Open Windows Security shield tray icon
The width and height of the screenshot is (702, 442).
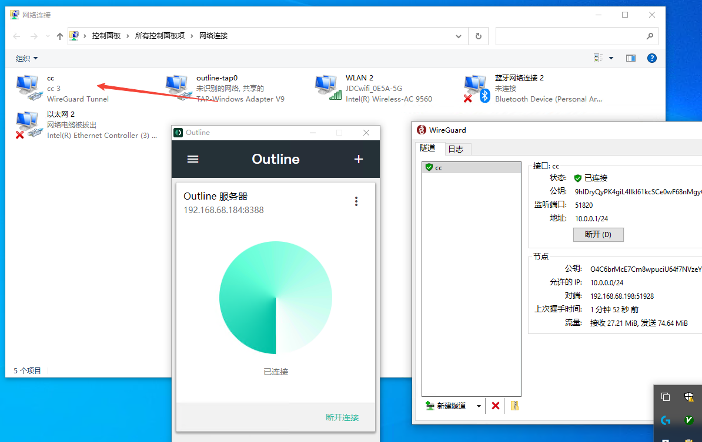point(688,396)
